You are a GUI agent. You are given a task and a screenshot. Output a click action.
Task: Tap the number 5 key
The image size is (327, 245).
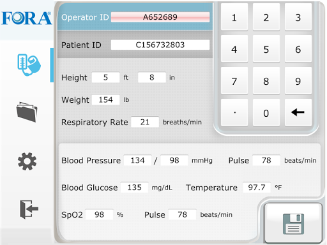(266, 49)
